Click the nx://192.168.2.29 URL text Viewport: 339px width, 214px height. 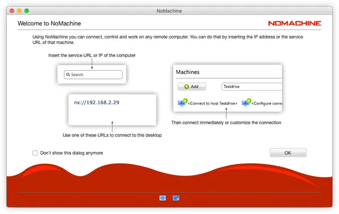(97, 102)
